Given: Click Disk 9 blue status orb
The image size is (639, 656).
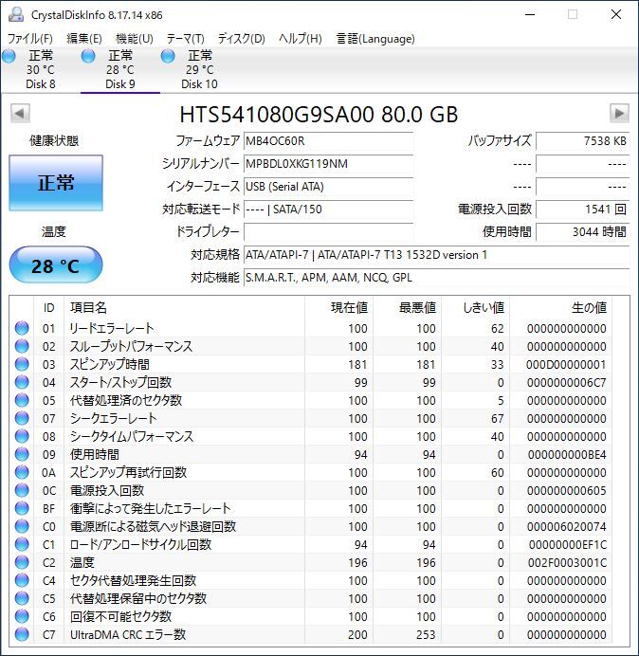Looking at the screenshot, I should click(x=88, y=56).
